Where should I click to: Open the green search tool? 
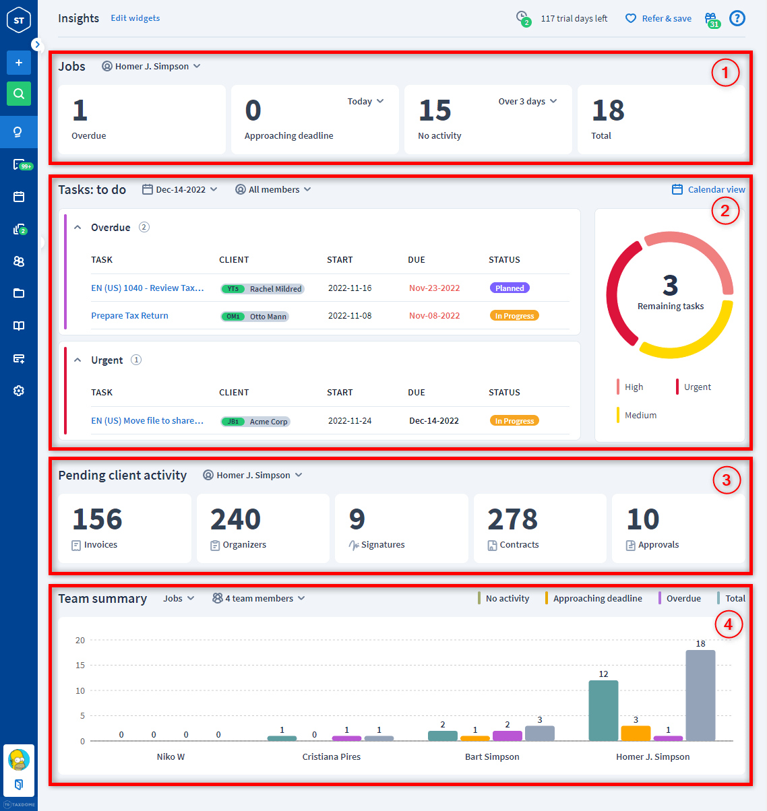click(x=18, y=94)
